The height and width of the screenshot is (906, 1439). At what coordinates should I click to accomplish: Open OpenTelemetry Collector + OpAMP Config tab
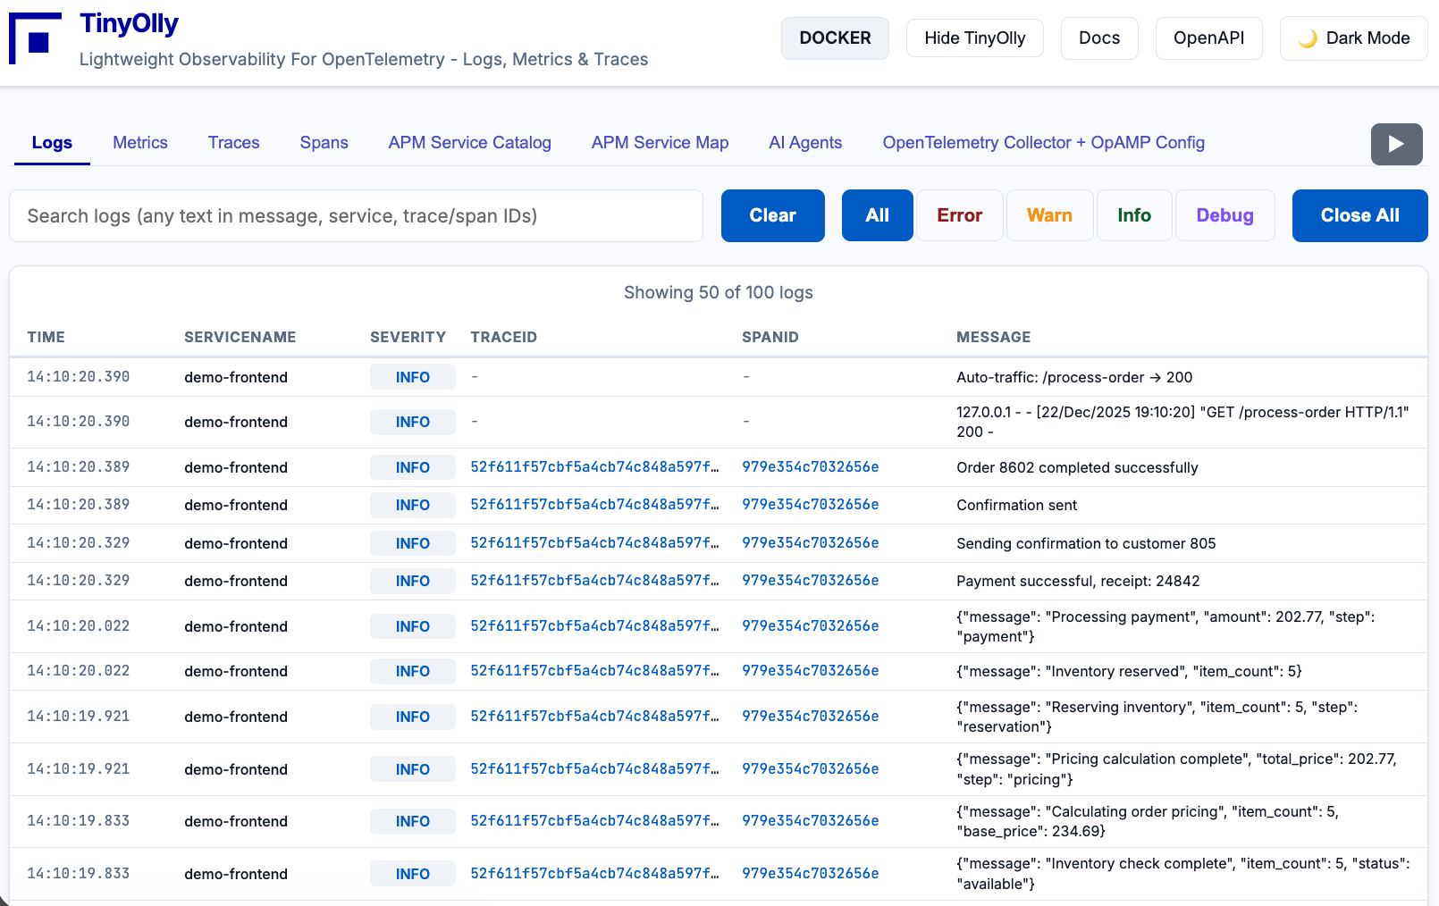[x=1043, y=143]
